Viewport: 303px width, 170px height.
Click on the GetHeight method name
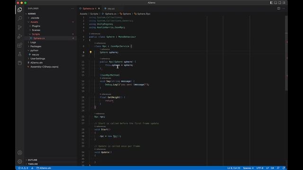(114, 97)
